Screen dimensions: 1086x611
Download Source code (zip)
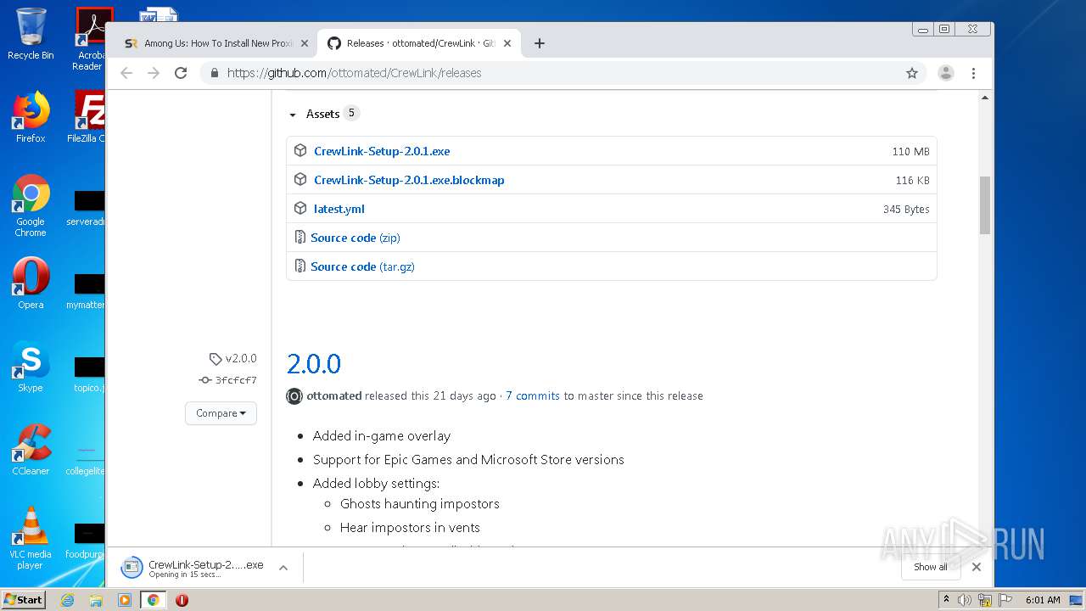pos(355,238)
